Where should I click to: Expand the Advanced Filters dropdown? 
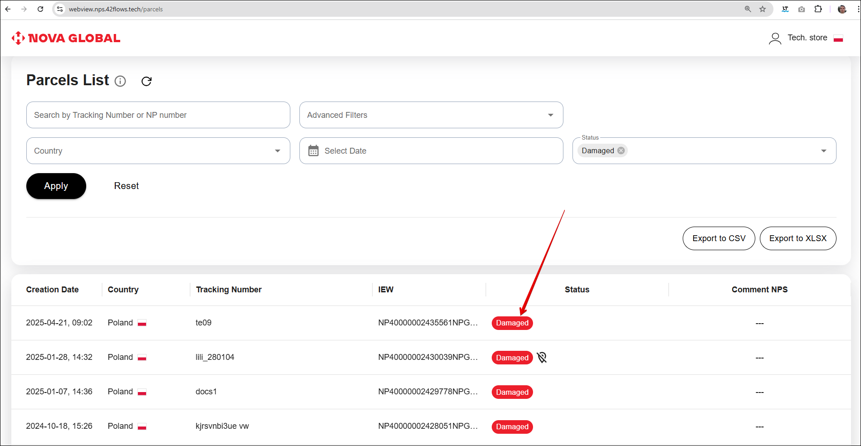tap(550, 115)
